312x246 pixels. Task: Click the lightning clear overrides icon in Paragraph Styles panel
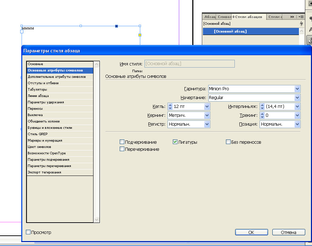pos(301,24)
